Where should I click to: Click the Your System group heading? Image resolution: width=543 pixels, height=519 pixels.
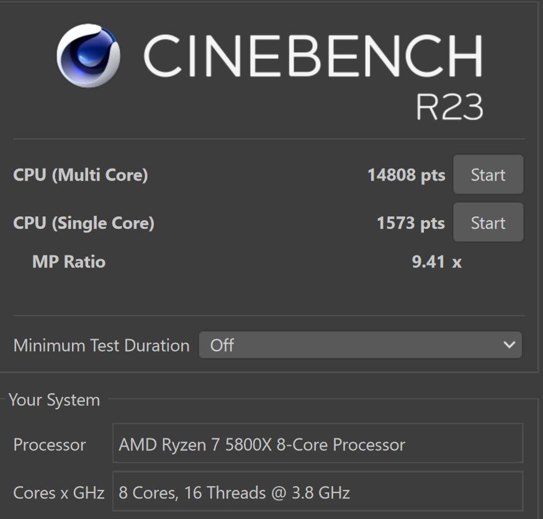coord(55,400)
